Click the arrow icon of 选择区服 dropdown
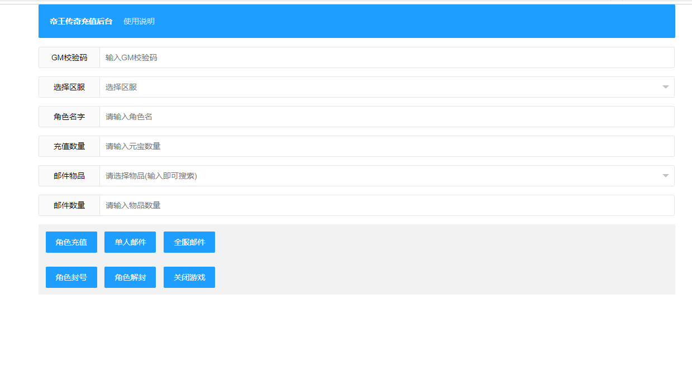 [x=665, y=87]
